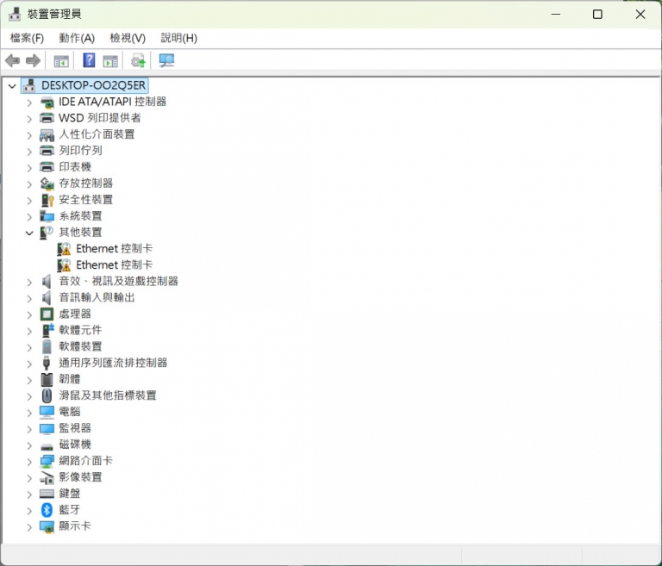Image resolution: width=662 pixels, height=566 pixels.
Task: Click the second Ethernet 控制卡 warning icon
Action: coord(64,265)
